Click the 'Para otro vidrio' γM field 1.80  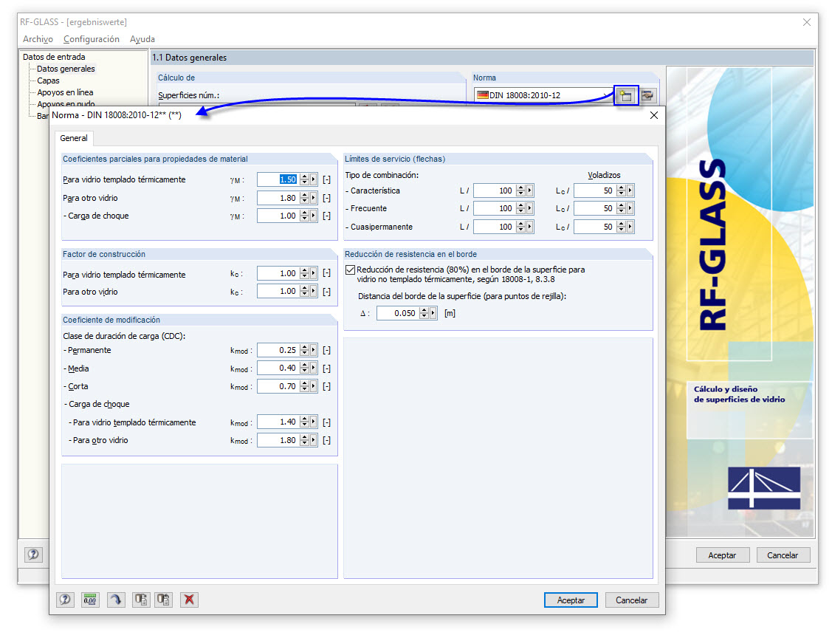[x=278, y=198]
